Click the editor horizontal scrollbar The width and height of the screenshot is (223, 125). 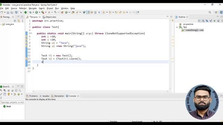point(100,91)
